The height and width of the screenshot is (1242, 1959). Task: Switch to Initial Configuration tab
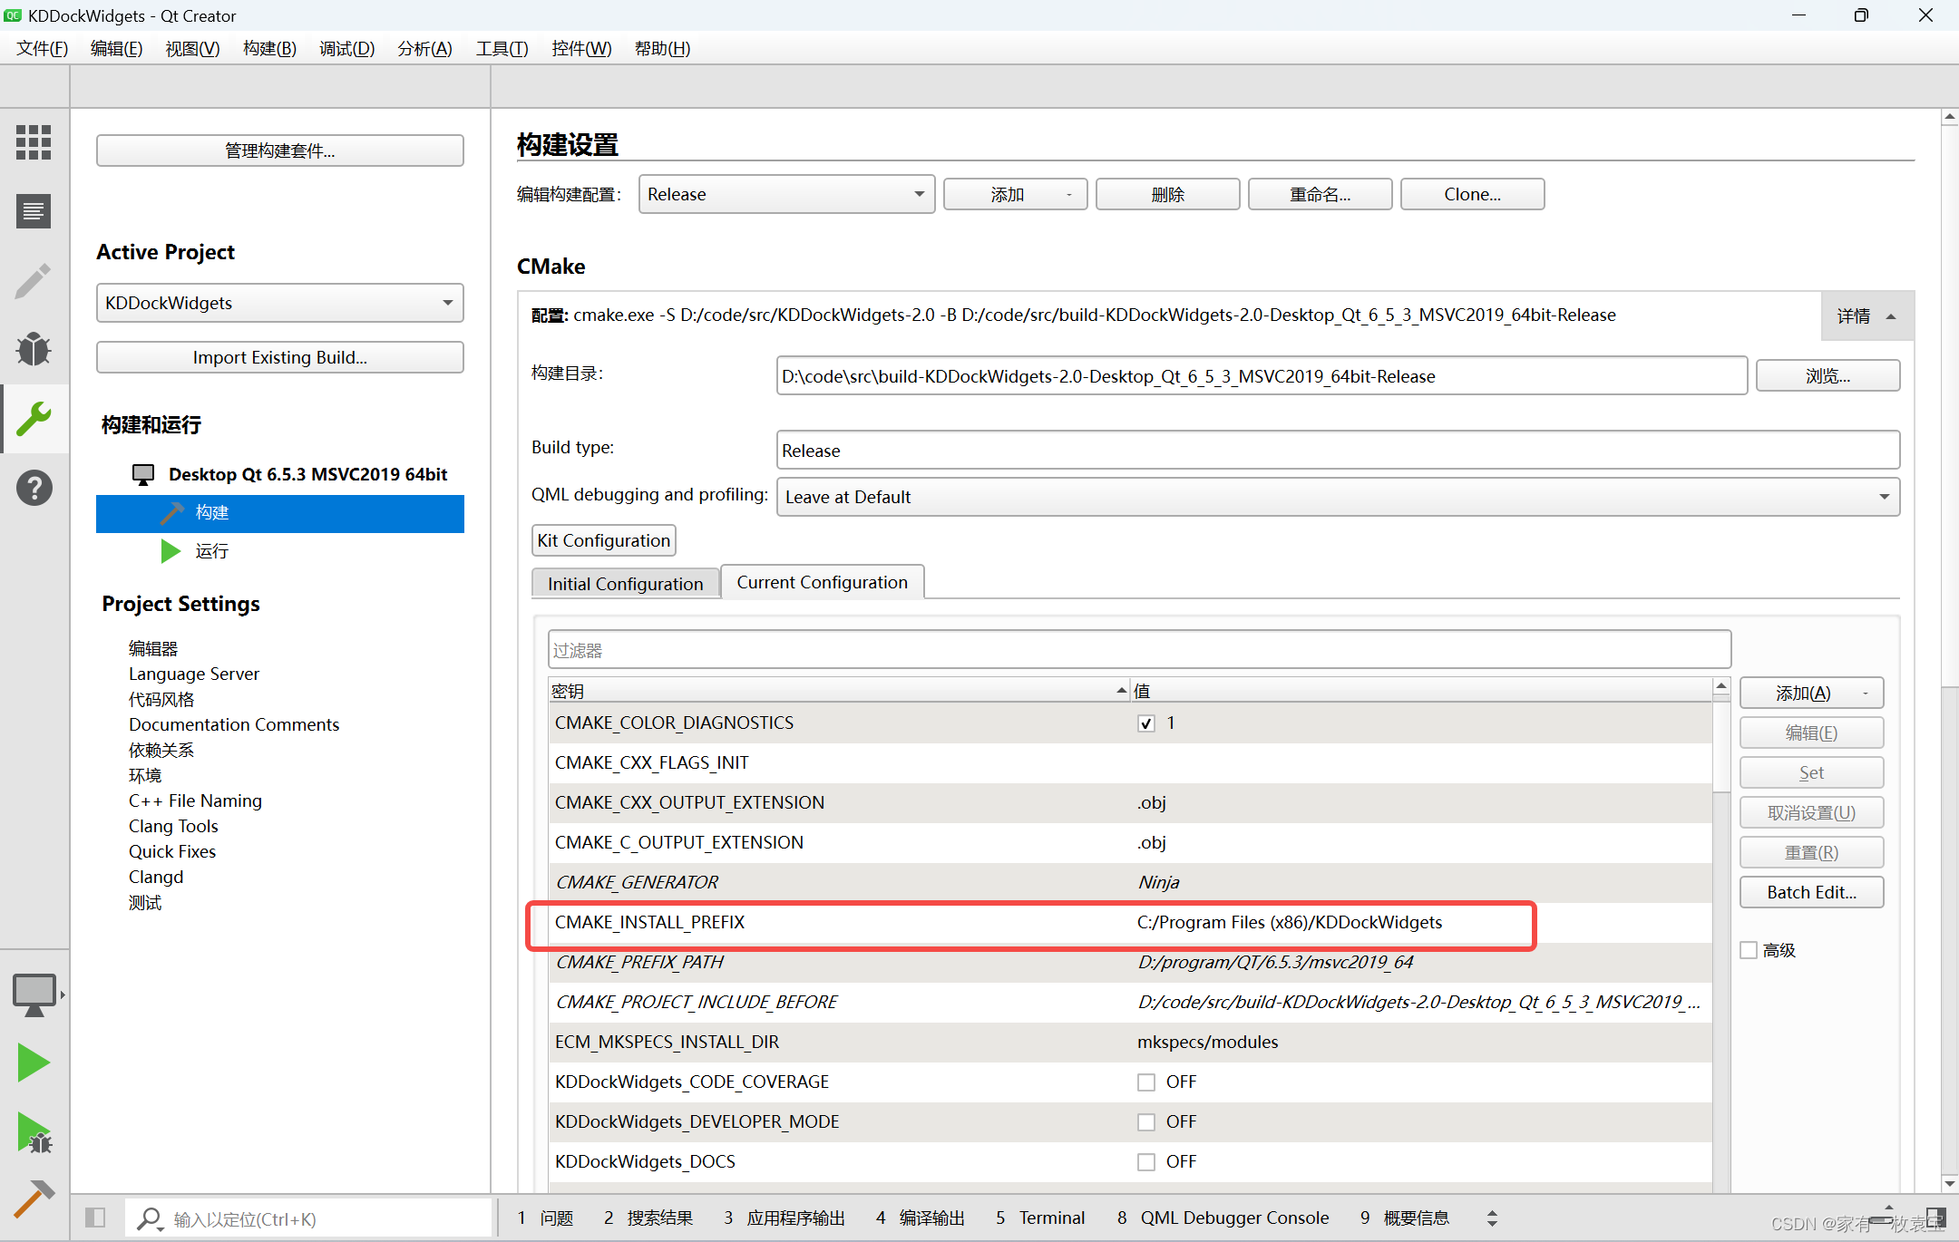pyautogui.click(x=625, y=584)
